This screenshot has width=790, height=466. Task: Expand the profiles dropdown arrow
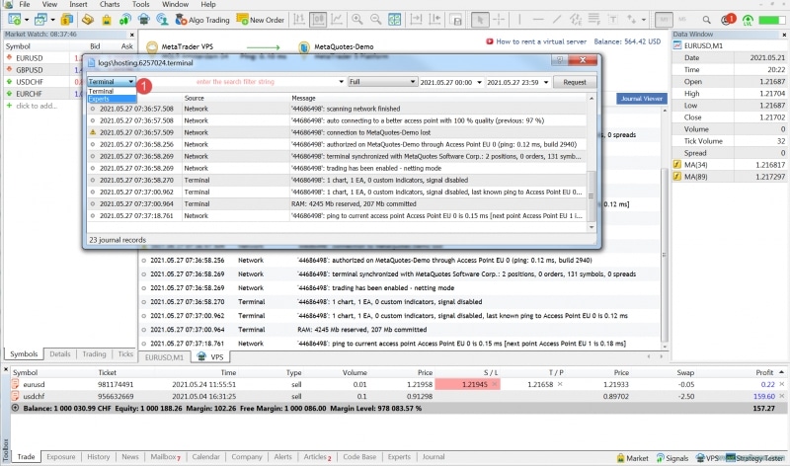coord(52,20)
